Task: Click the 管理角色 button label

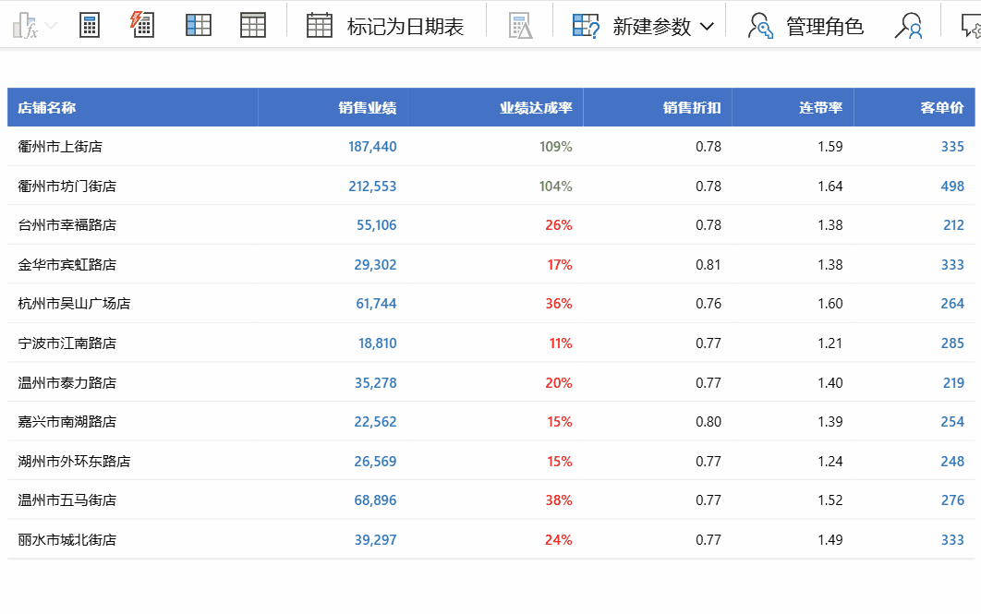Action: [x=825, y=27]
